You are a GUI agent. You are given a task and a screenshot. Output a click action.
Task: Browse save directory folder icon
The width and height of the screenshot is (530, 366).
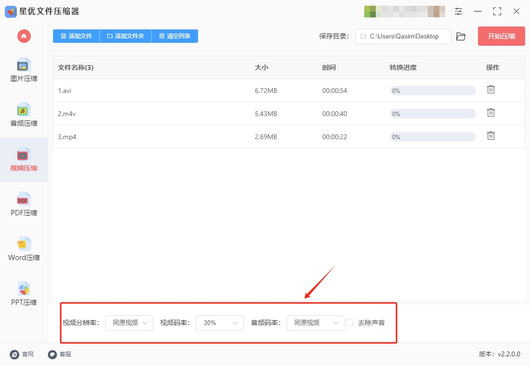point(461,37)
